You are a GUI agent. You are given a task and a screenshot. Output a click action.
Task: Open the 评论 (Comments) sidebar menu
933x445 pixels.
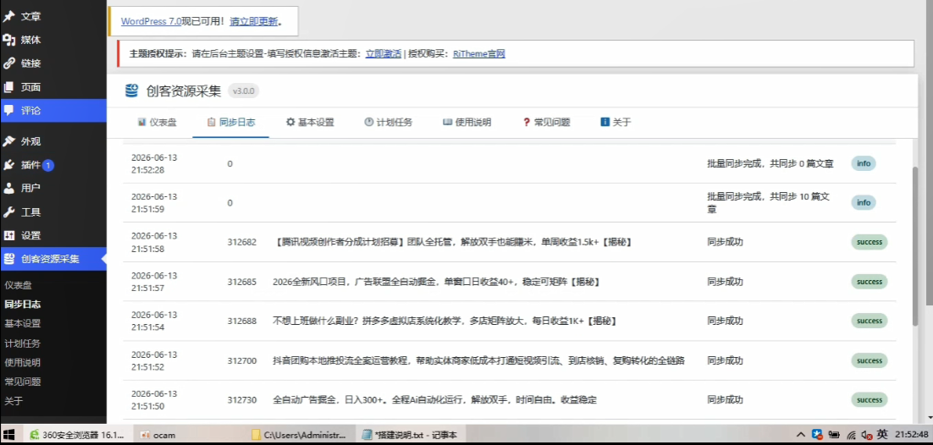pyautogui.click(x=53, y=111)
